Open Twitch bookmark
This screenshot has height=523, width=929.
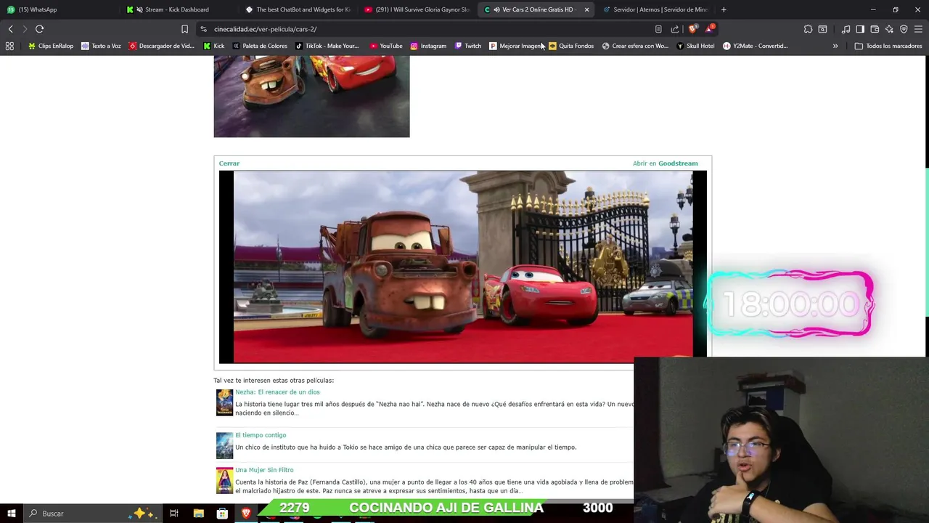(467, 46)
